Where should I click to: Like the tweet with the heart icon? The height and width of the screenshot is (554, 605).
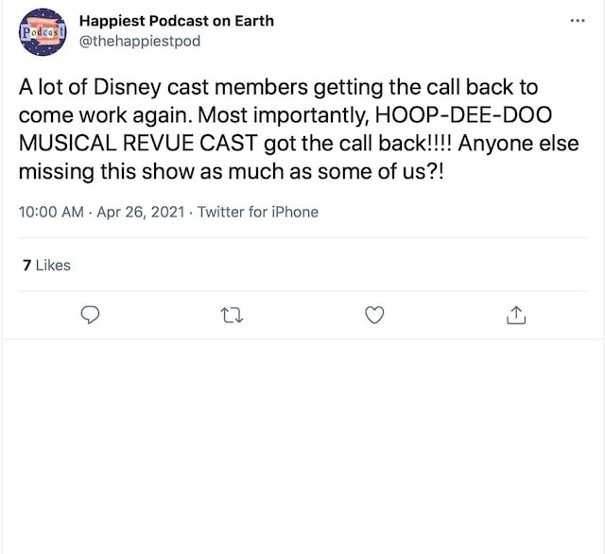pyautogui.click(x=374, y=315)
